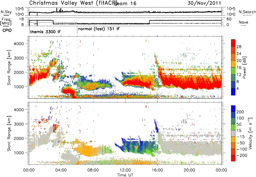This screenshot has height=177, width=256.
Task: Click '4000' on power panel range axis
Action: [19, 44]
